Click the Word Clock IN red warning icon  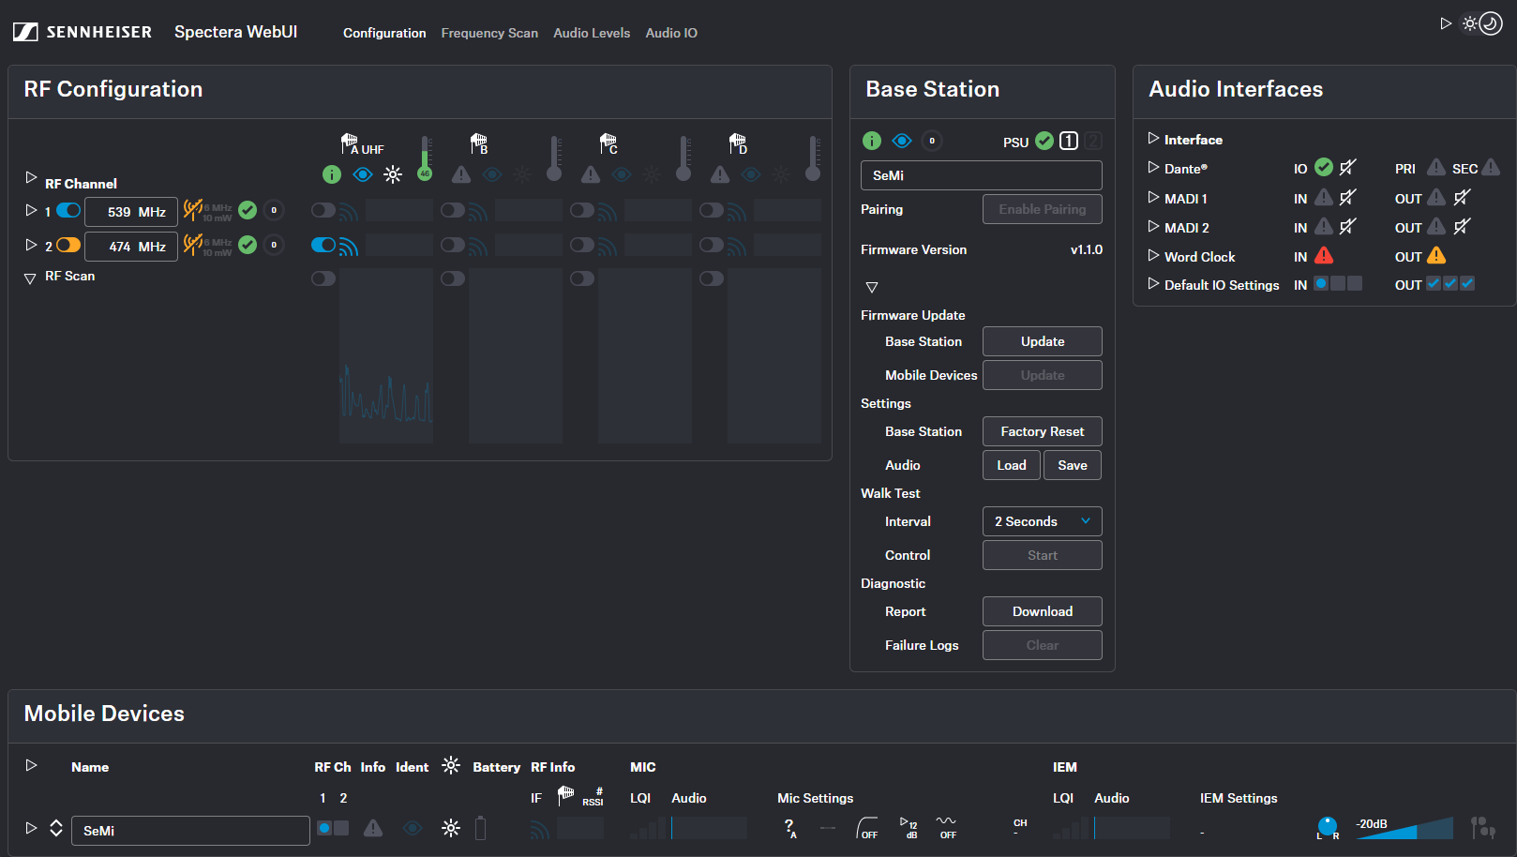pos(1324,256)
